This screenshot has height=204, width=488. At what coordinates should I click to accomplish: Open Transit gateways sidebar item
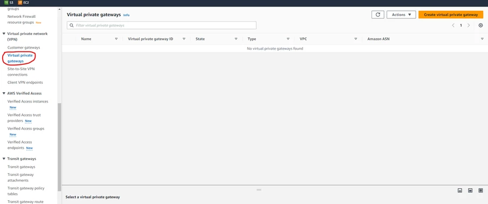pyautogui.click(x=21, y=167)
